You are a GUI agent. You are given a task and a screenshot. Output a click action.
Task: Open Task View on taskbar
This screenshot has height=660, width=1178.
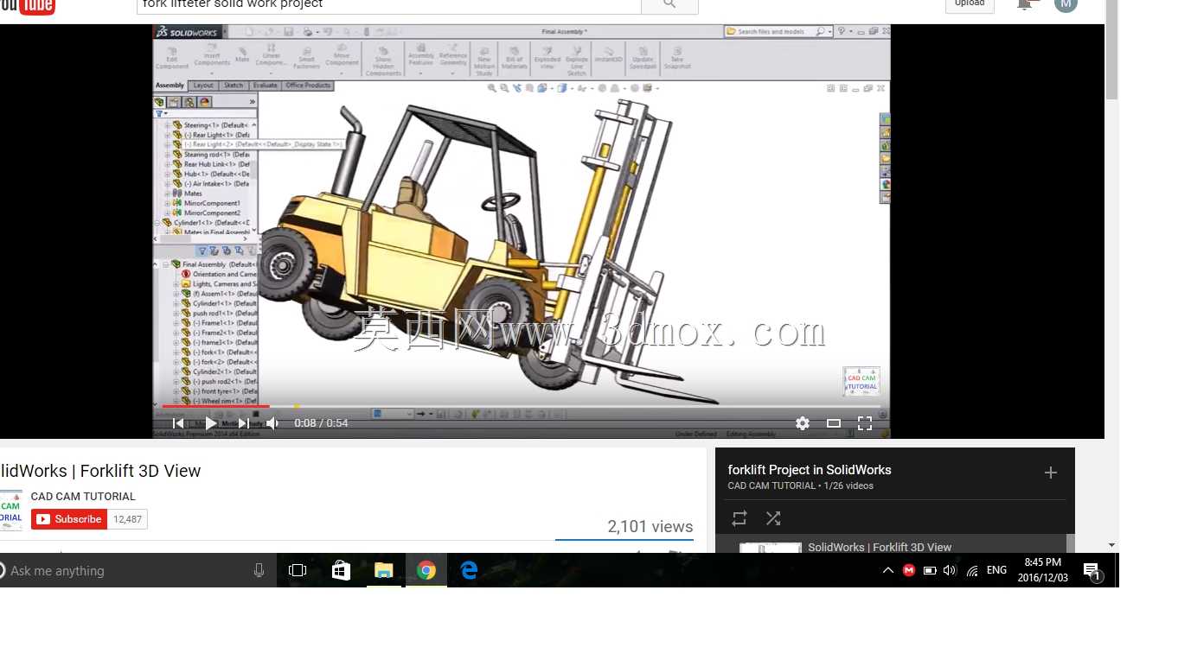coord(298,570)
